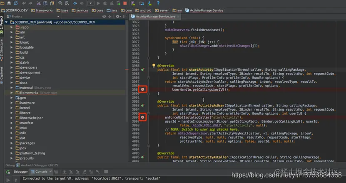This screenshot has height=183, width=346.
Task: Click the Step Out debug icon
Action: [85, 171]
